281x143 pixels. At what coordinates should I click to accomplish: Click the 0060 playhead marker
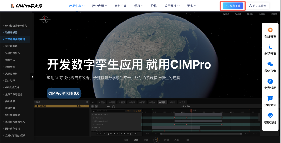point(191,111)
